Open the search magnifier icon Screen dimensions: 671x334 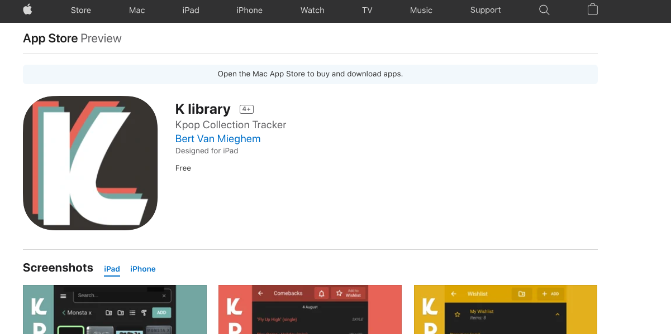(544, 10)
